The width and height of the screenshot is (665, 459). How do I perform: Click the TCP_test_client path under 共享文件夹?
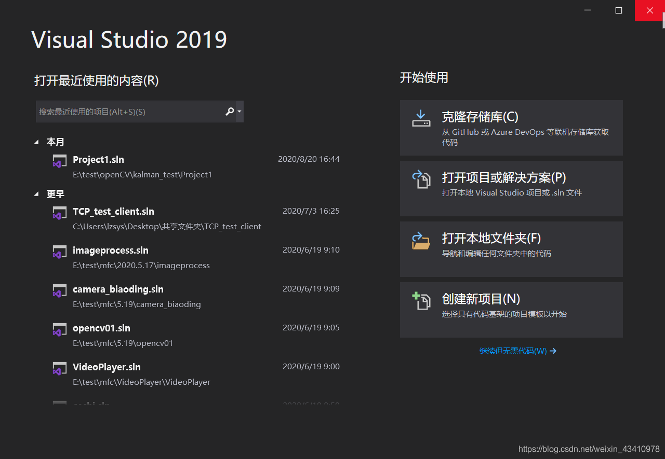pyautogui.click(x=167, y=227)
